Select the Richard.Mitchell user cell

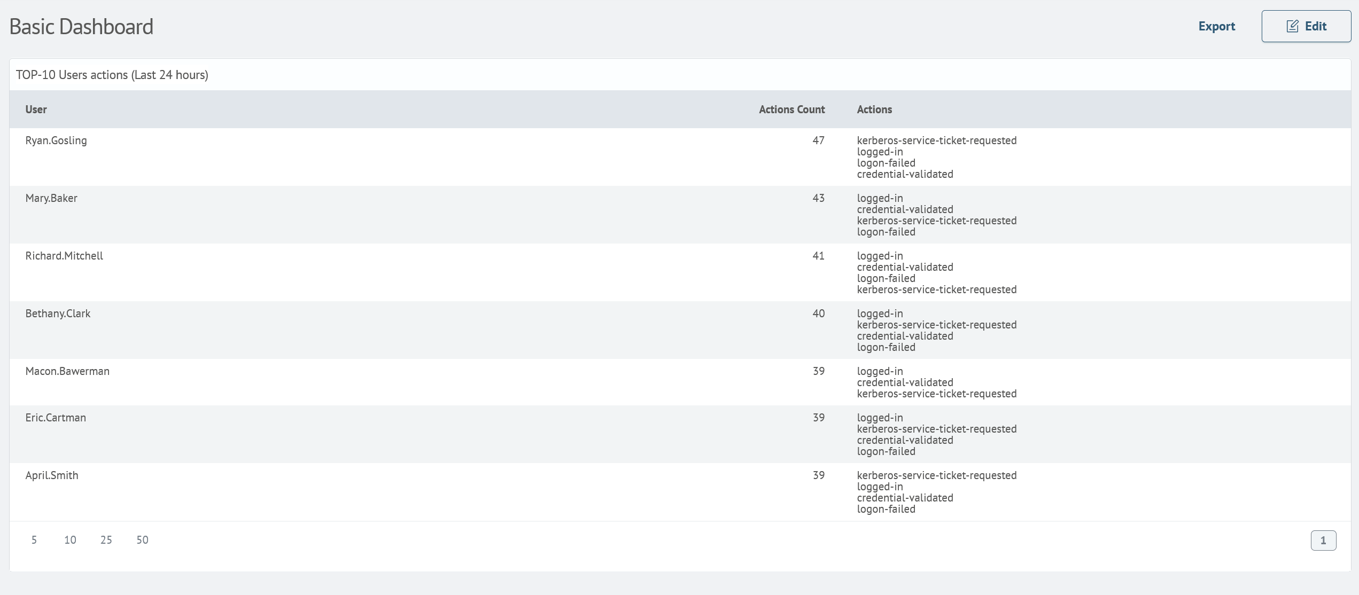[x=64, y=256]
